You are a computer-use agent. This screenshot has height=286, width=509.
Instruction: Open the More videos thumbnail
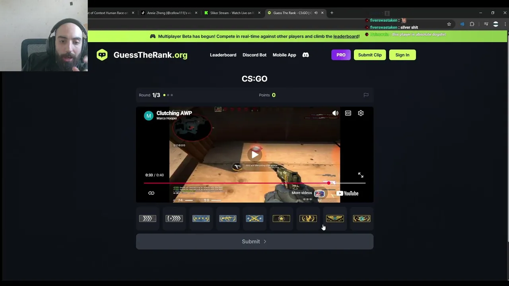(319, 193)
